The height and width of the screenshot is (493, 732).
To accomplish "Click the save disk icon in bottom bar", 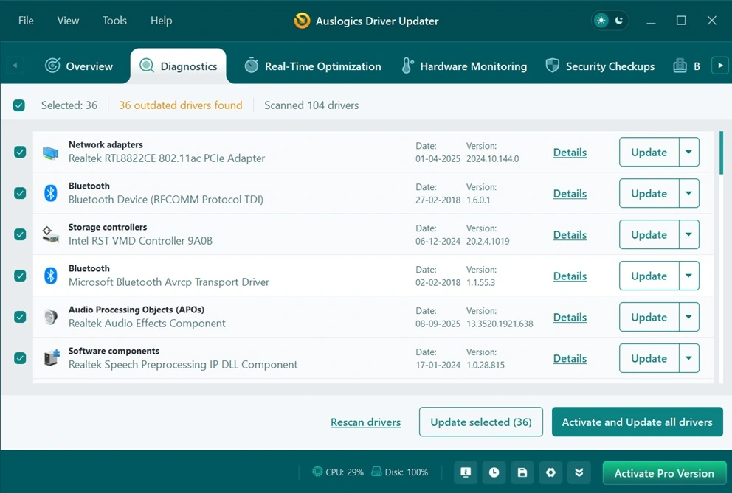I will pos(522,472).
